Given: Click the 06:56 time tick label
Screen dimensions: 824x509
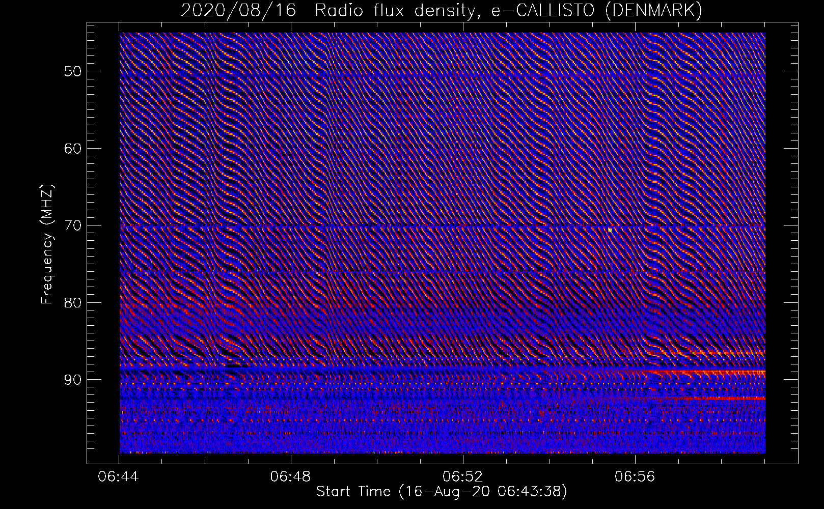Looking at the screenshot, I should tap(635, 477).
